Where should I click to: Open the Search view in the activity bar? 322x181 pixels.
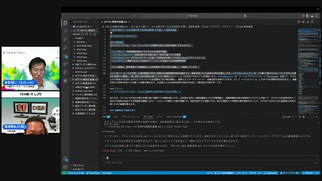point(65,31)
